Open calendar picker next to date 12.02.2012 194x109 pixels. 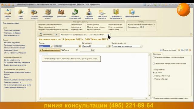pyautogui.click(x=80, y=46)
